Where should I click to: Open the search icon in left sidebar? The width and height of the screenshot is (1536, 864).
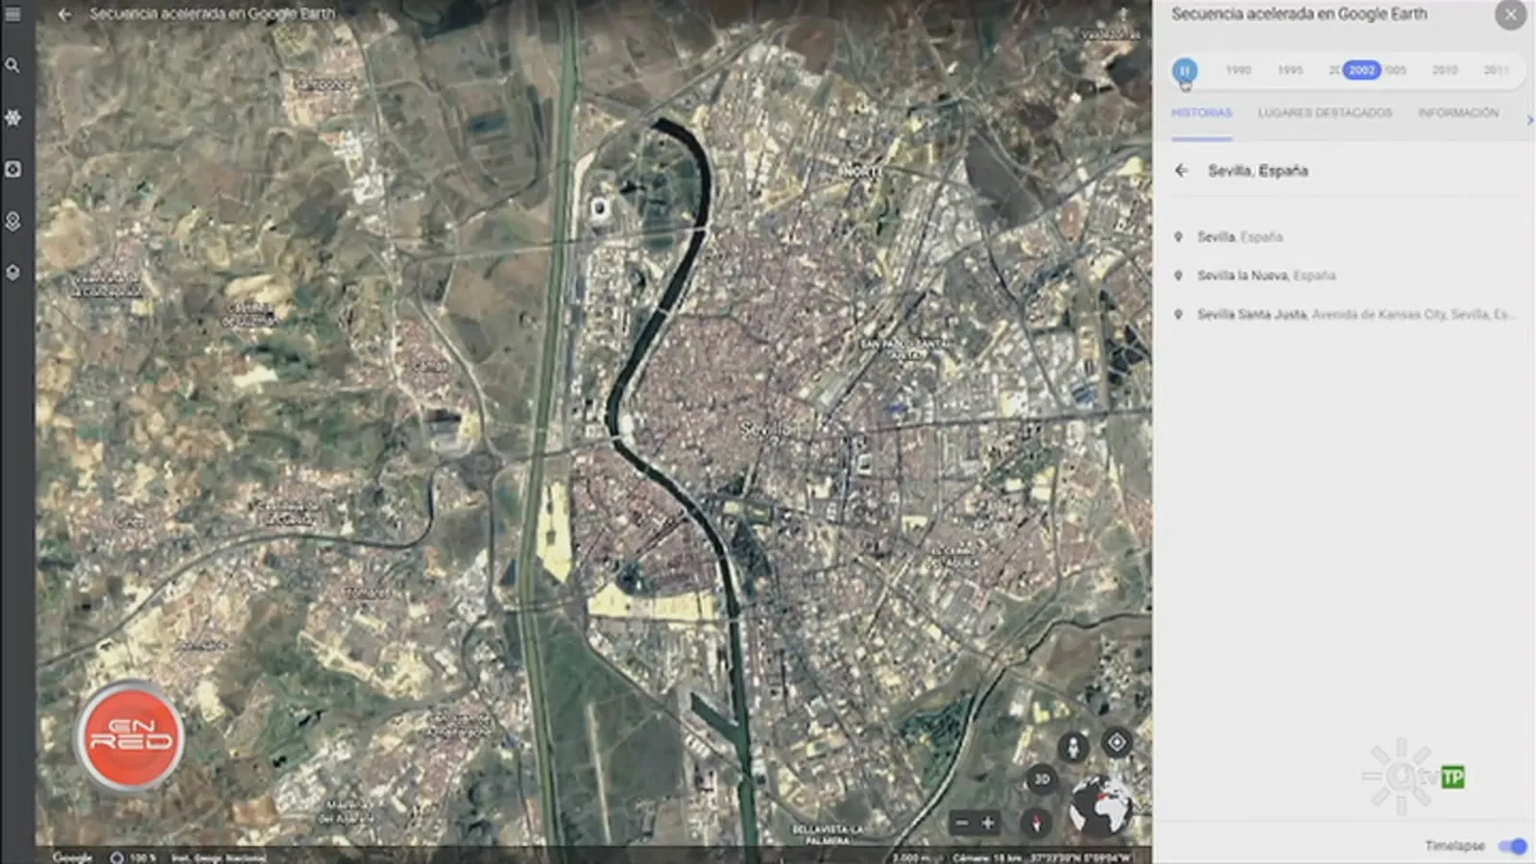tap(12, 65)
